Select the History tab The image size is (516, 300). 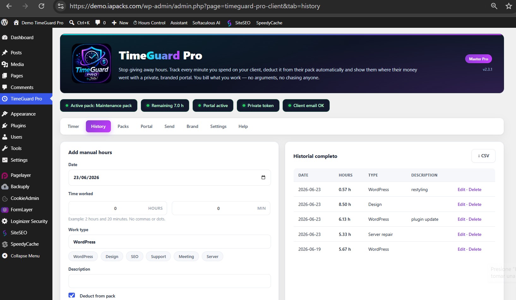coord(98,126)
